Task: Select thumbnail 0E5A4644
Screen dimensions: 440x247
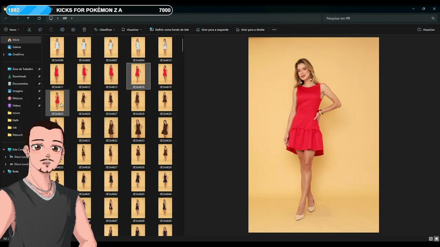Action: click(165, 183)
